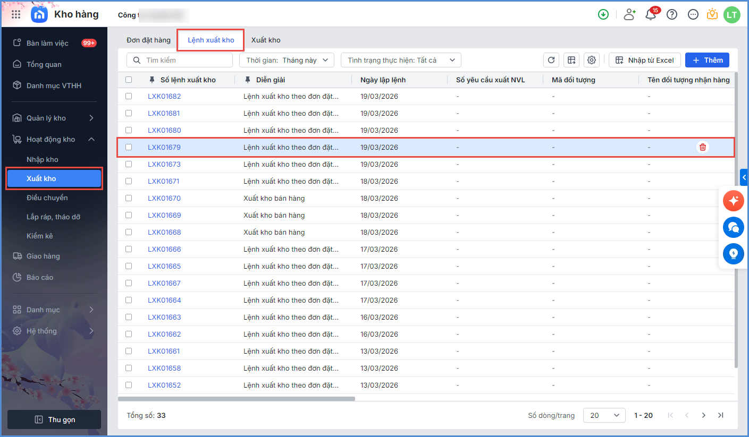
Task: Click the delete trash icon on LXK01679
Action: [703, 147]
